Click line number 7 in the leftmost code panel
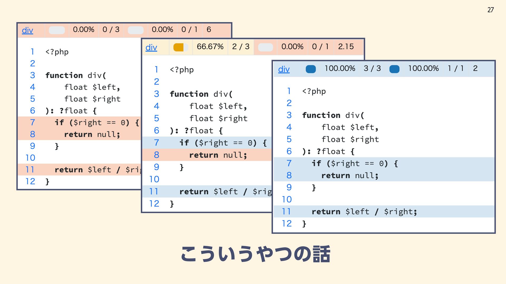 click(32, 122)
